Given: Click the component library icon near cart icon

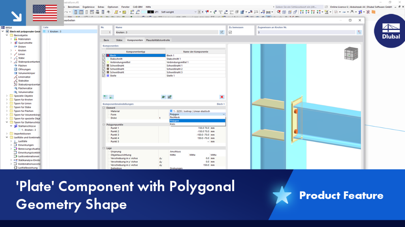Looking at the screenshot, I should pos(163,97).
